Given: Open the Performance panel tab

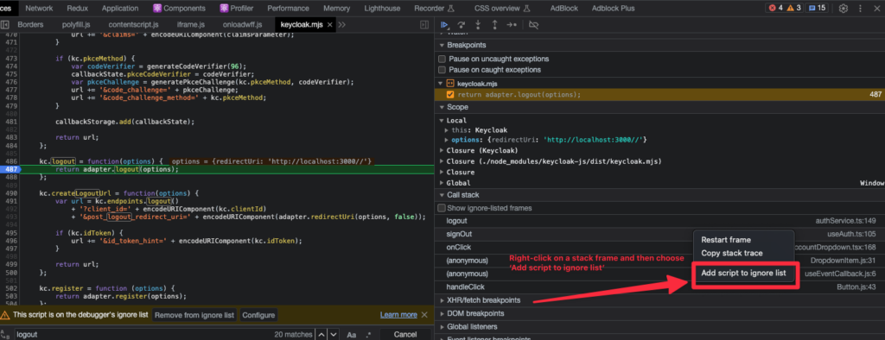Looking at the screenshot, I should pyautogui.click(x=288, y=8).
